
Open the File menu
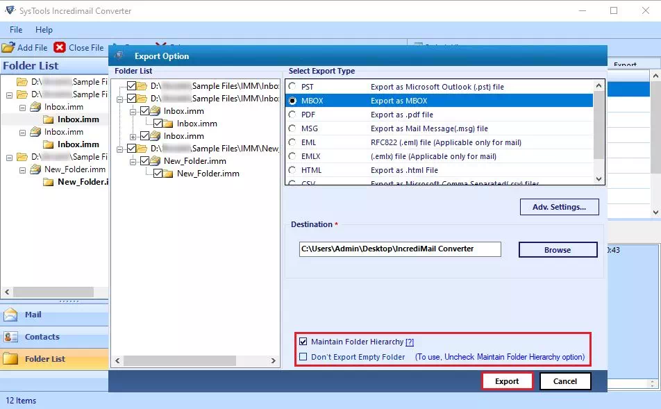[16, 30]
